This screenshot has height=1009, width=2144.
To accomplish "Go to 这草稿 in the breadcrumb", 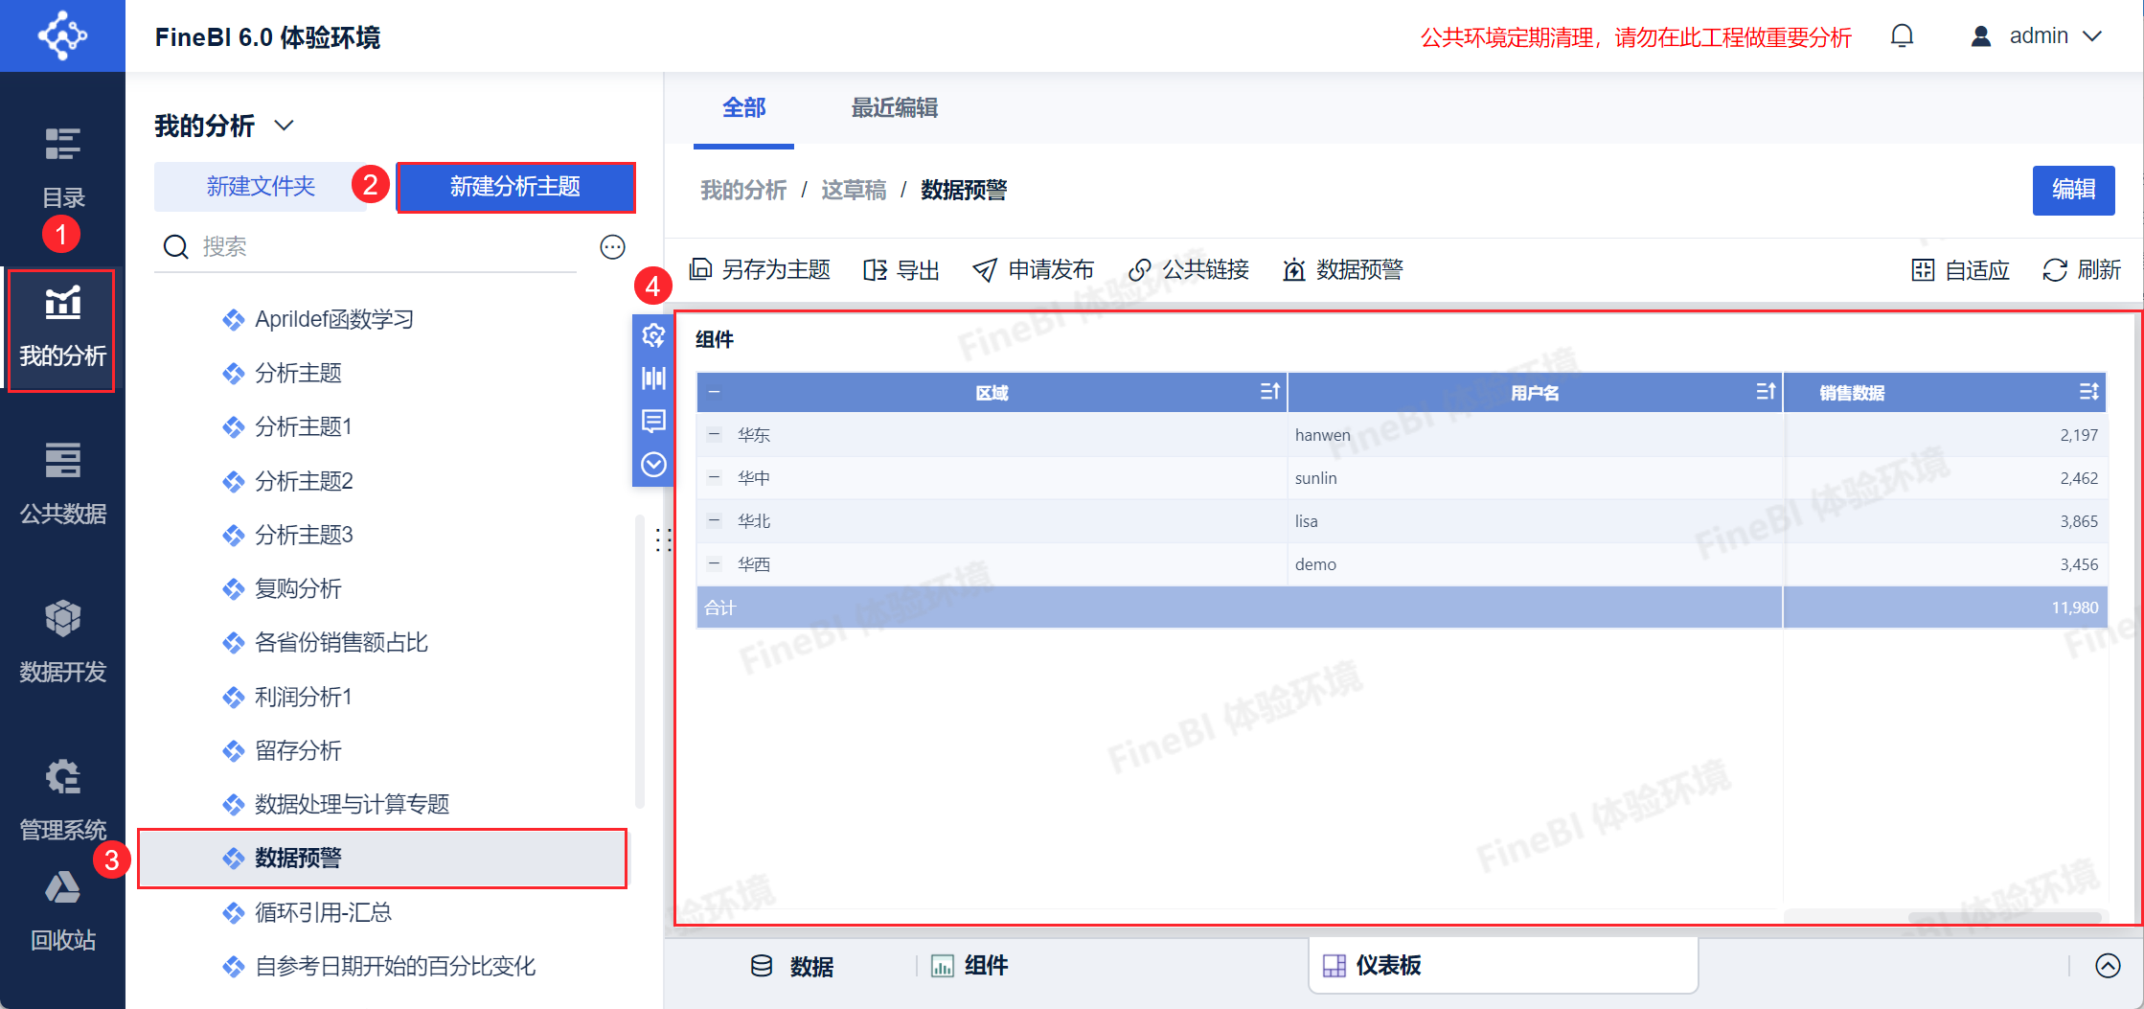I will (854, 190).
